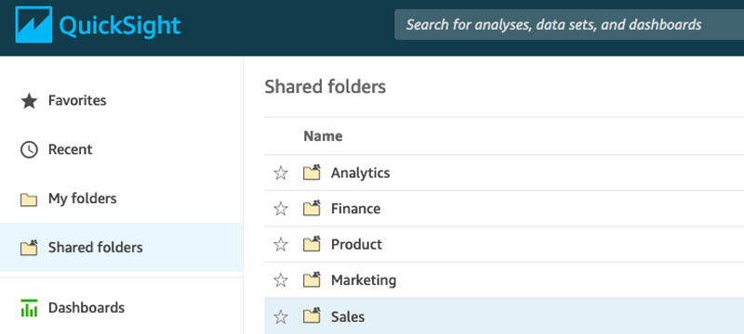Sort by the Name column header
This screenshot has width=744, height=334.
click(x=323, y=136)
